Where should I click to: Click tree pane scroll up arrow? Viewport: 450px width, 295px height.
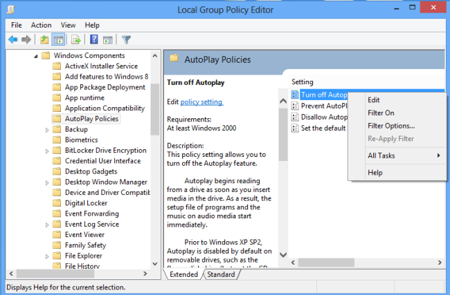(x=155, y=55)
